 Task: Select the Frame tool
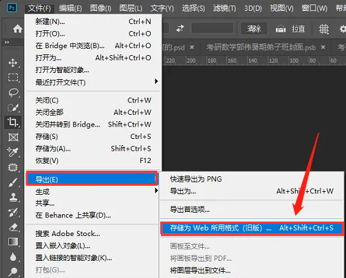pyautogui.click(x=13, y=137)
